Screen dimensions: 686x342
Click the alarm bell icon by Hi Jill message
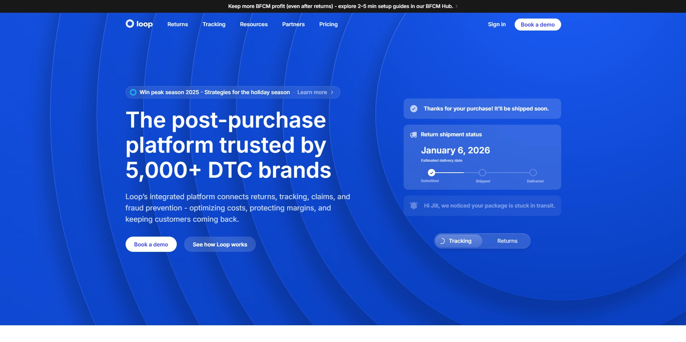(x=414, y=205)
